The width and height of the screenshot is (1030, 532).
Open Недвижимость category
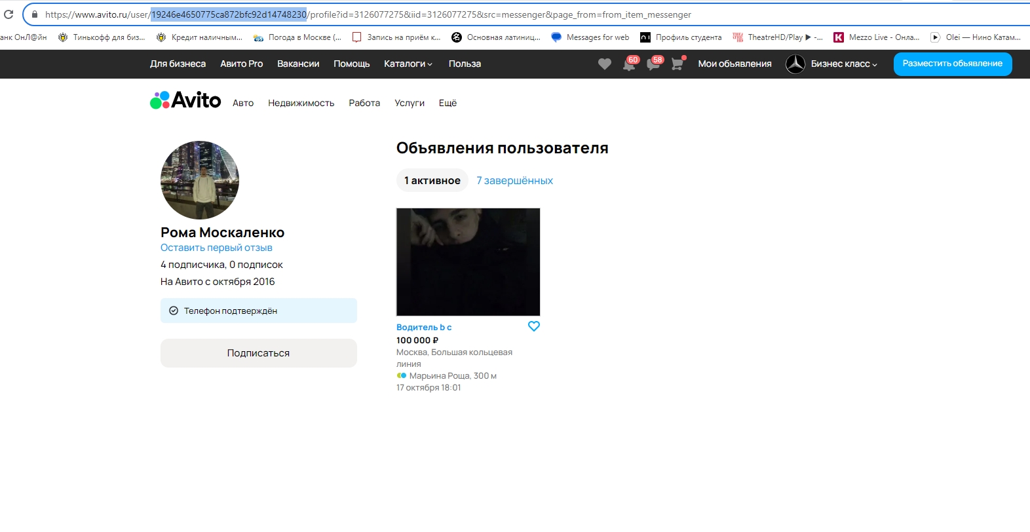point(301,104)
